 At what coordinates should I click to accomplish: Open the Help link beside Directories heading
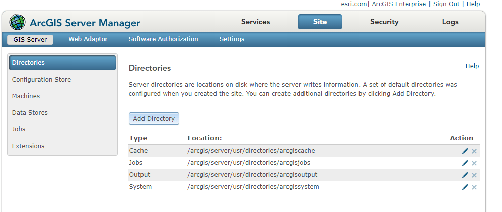pyautogui.click(x=472, y=66)
